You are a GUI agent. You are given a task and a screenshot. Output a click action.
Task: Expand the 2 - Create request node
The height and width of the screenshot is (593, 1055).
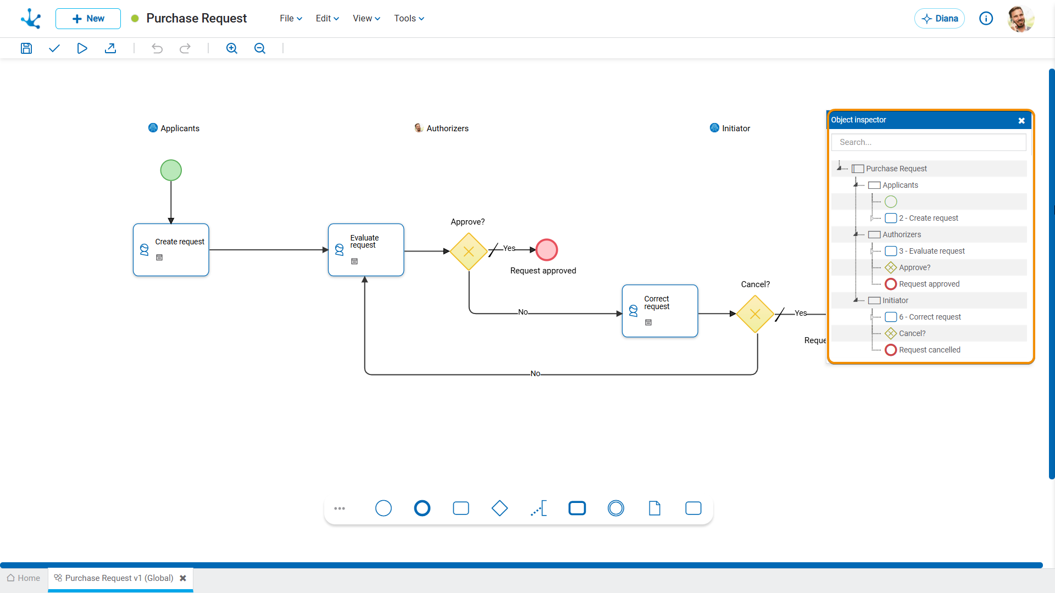pos(872,219)
